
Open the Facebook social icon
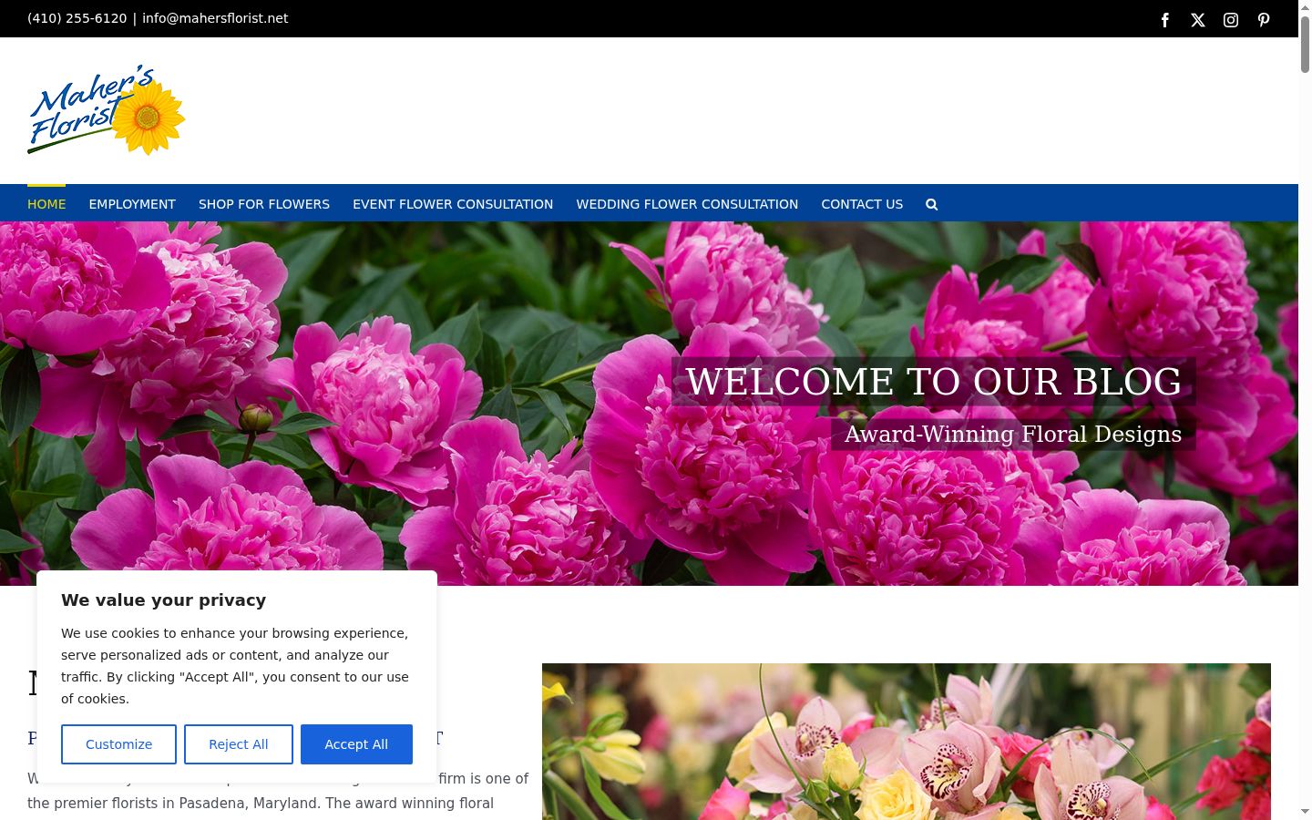click(x=1164, y=20)
